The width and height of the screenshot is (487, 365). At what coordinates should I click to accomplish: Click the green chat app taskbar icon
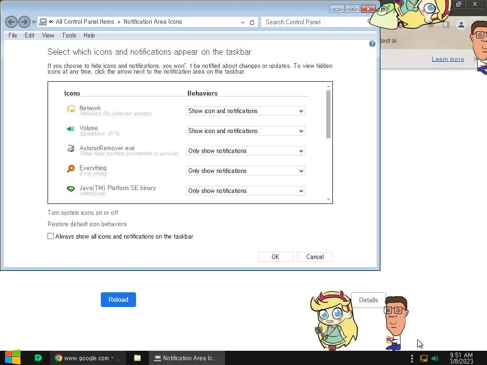(38, 358)
